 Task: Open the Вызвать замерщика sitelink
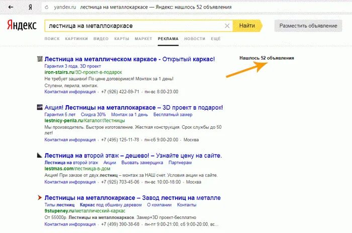click(142, 163)
